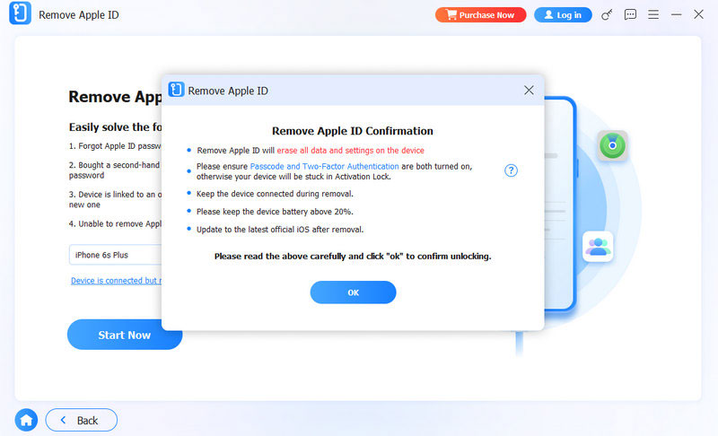This screenshot has height=436, width=718.
Task: Click the Find My green icon
Action: pyautogui.click(x=612, y=146)
